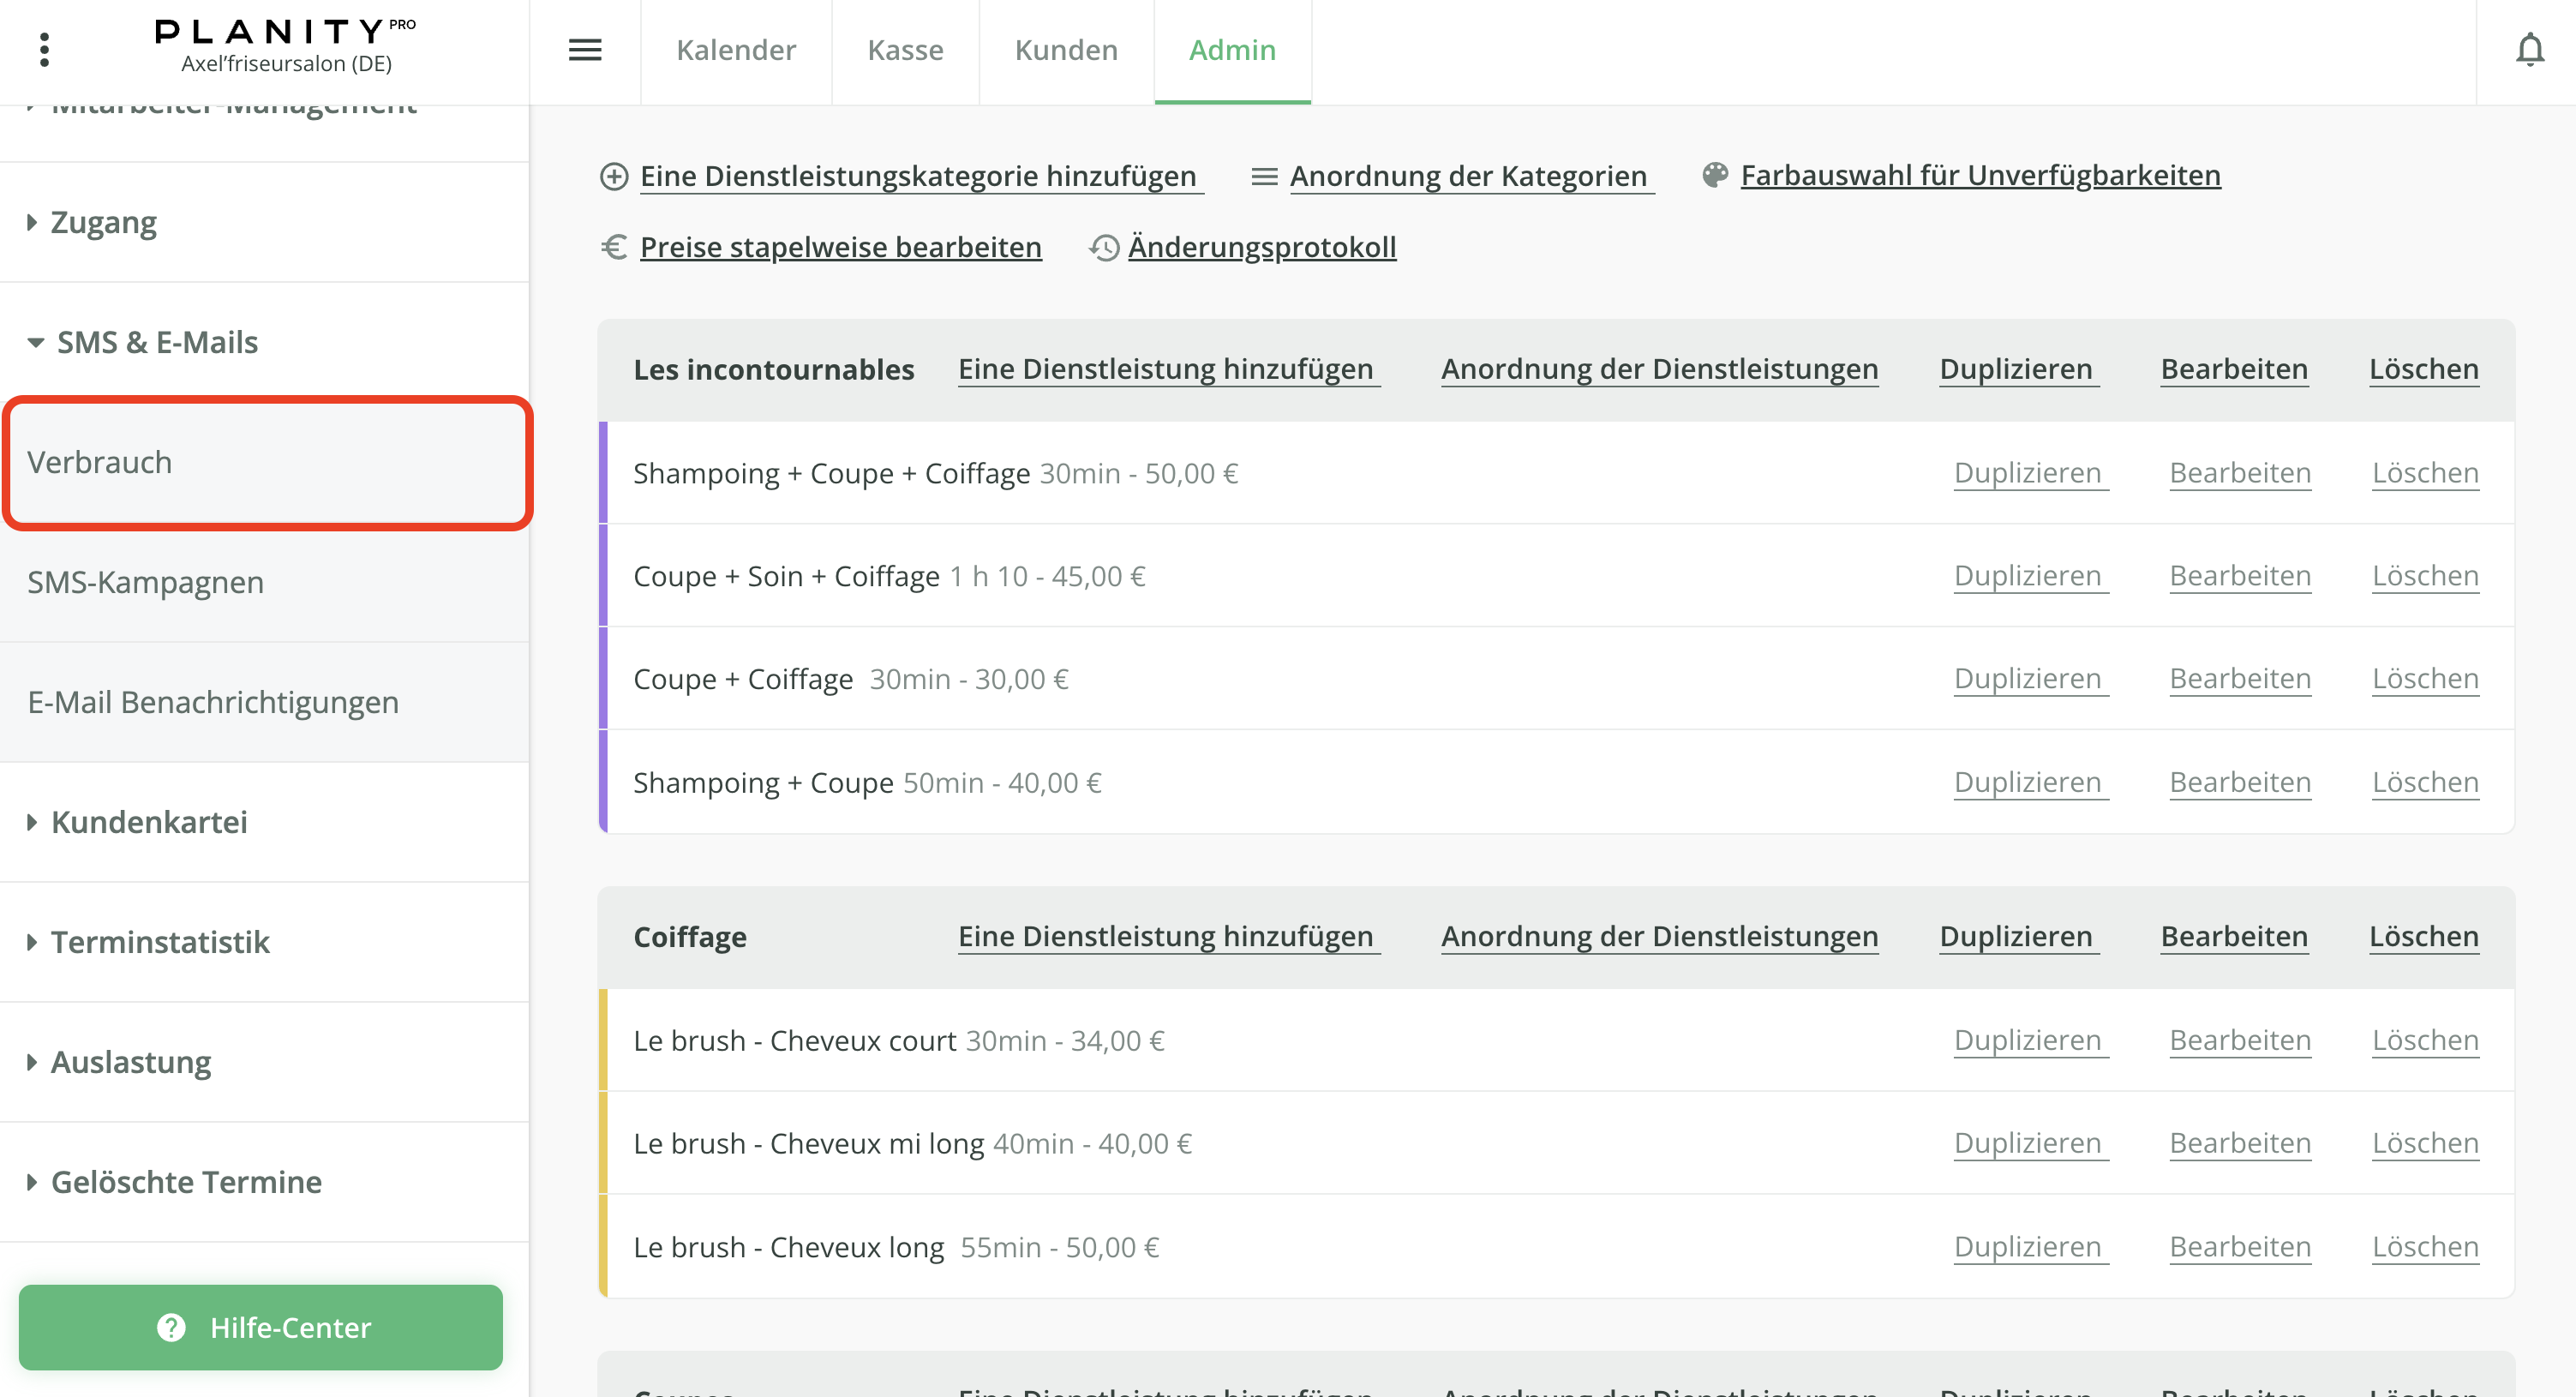Viewport: 2576px width, 1397px height.
Task: Expand the Auslastung section
Action: (130, 1061)
